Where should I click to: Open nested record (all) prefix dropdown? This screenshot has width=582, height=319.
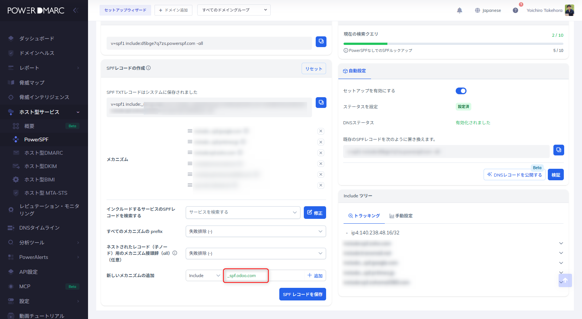(256, 253)
